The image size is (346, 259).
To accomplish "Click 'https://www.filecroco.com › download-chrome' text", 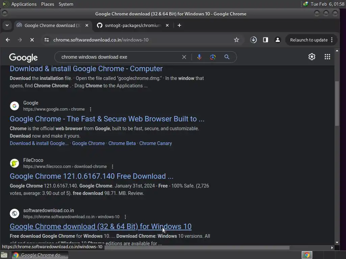I will coord(65,167).
